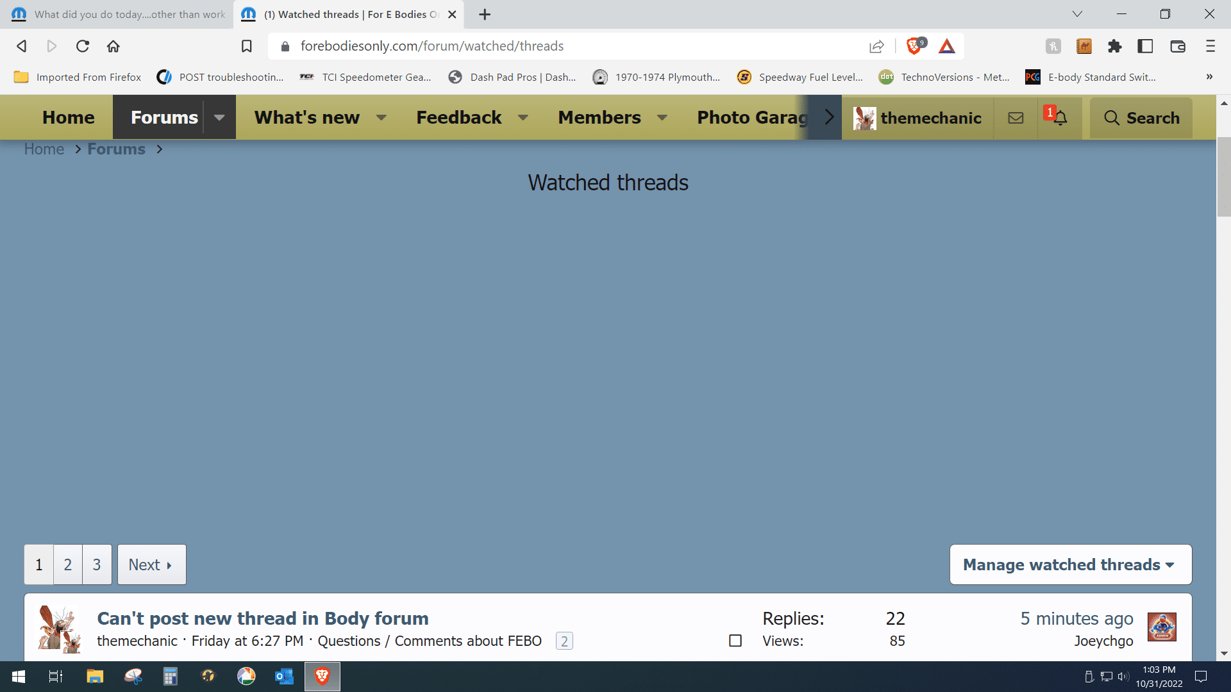Toggle the browser sidebar panel icon
The height and width of the screenshot is (692, 1231).
coord(1145,46)
